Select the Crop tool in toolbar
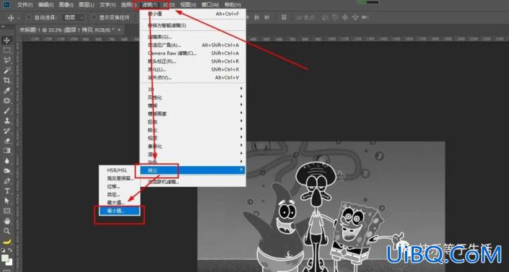Image resolution: width=509 pixels, height=272 pixels. click(6, 80)
